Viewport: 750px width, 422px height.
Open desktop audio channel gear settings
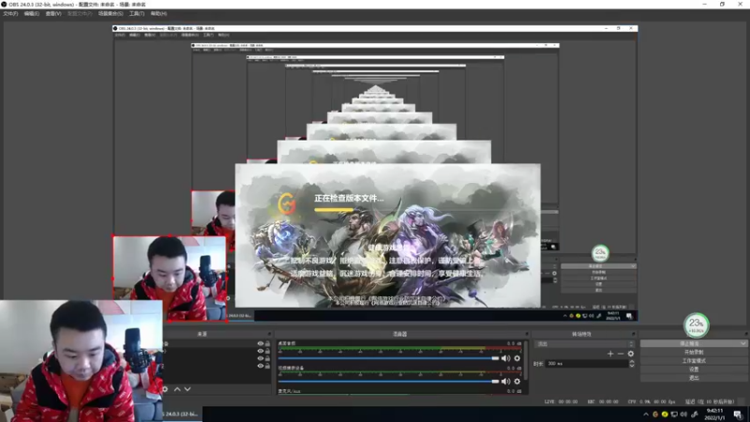point(517,358)
